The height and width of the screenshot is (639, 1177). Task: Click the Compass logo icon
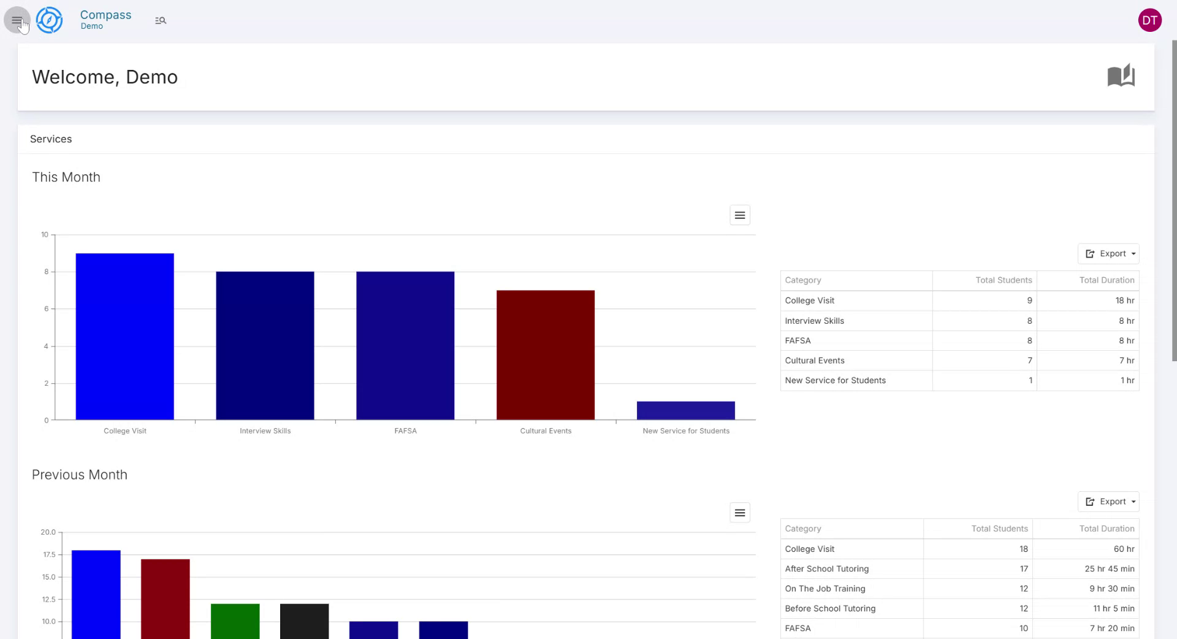click(x=49, y=20)
